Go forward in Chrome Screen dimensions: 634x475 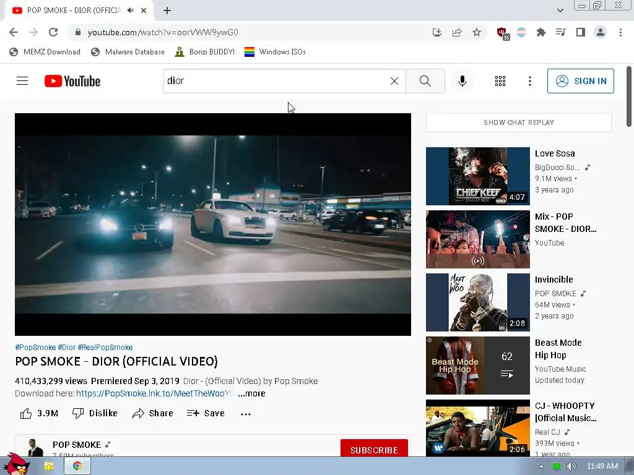(x=33, y=32)
